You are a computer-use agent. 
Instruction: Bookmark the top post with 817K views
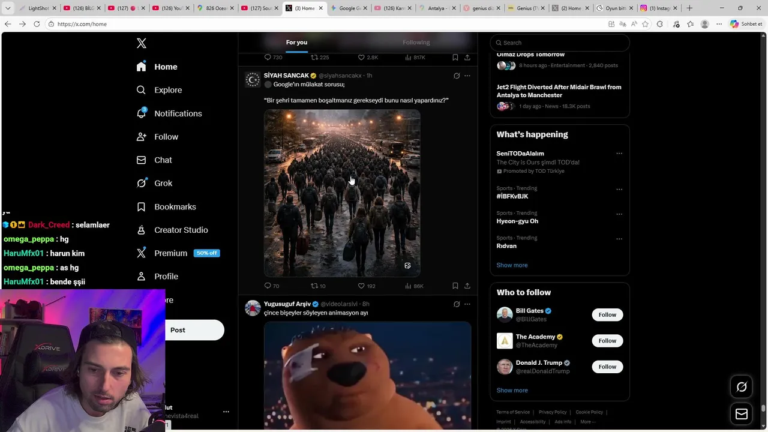(455, 57)
